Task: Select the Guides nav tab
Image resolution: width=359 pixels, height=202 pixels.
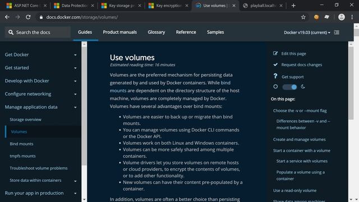Action: (x=85, y=32)
